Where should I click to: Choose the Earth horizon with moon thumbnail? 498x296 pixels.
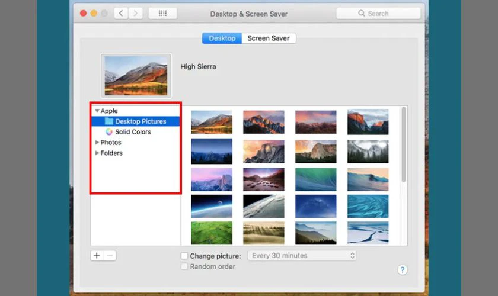212,206
